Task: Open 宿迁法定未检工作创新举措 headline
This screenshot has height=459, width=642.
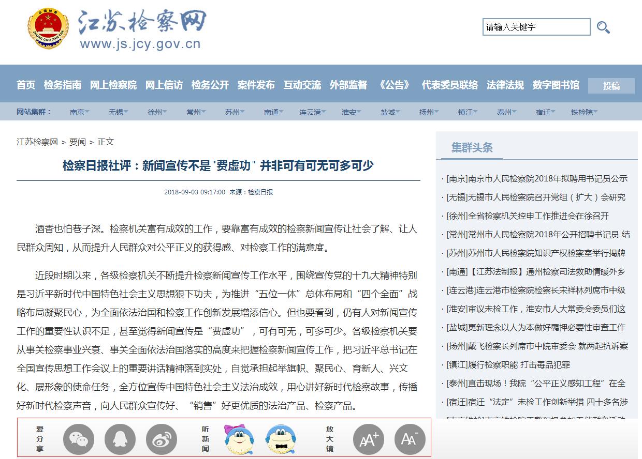Action: (x=537, y=402)
